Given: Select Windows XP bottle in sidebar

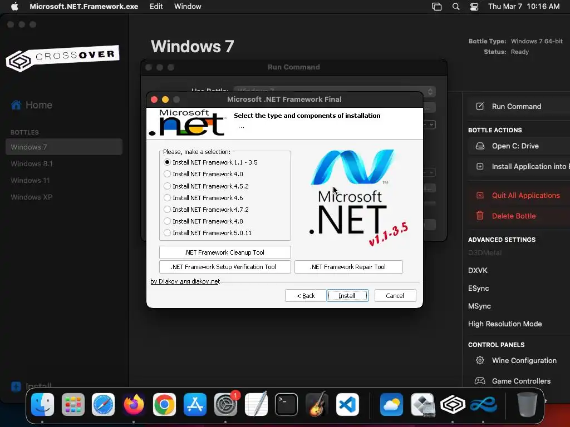Looking at the screenshot, I should pyautogui.click(x=31, y=197).
